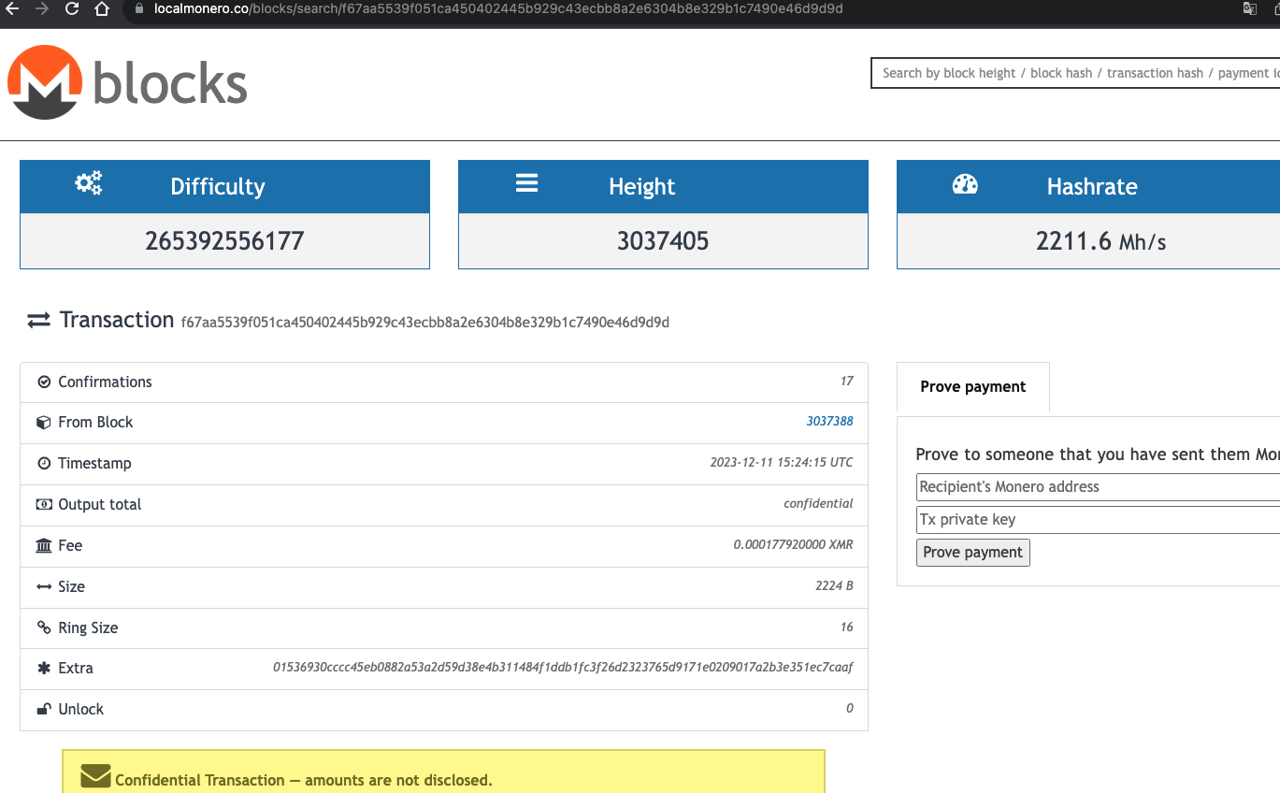Click the Output total value confidential
This screenshot has width=1280, height=793.
point(818,504)
